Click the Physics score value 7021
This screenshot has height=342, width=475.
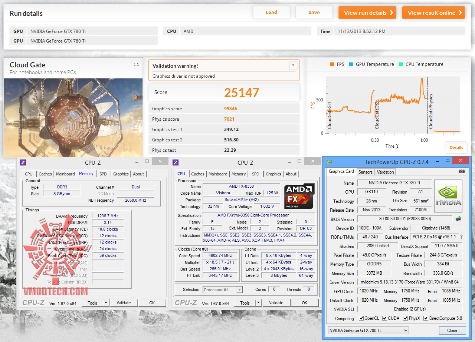tap(229, 119)
